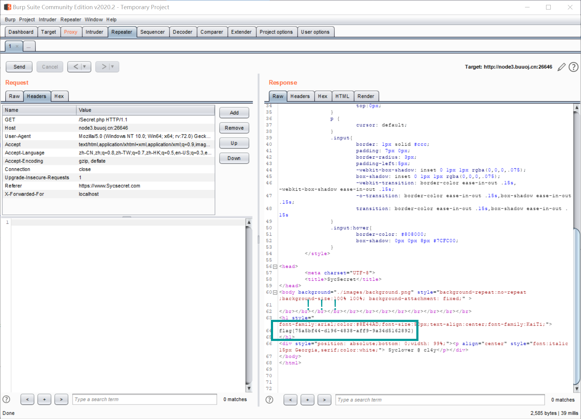This screenshot has width=581, height=419.
Task: Go to previous request match with < button
Action: tap(27, 399)
